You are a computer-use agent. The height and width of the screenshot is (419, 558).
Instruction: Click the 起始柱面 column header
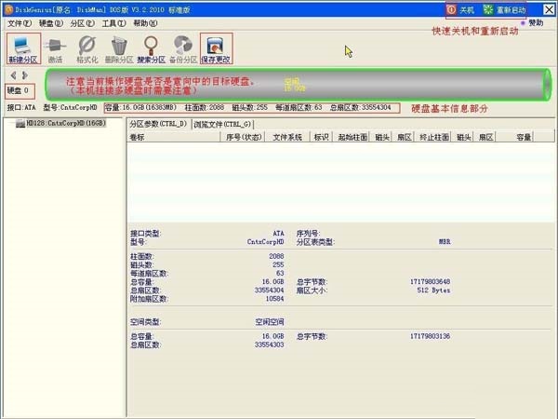pyautogui.click(x=352, y=137)
